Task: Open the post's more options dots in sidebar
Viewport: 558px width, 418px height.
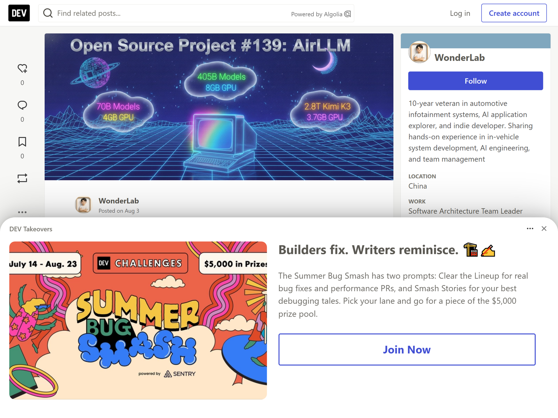Action: [x=22, y=212]
